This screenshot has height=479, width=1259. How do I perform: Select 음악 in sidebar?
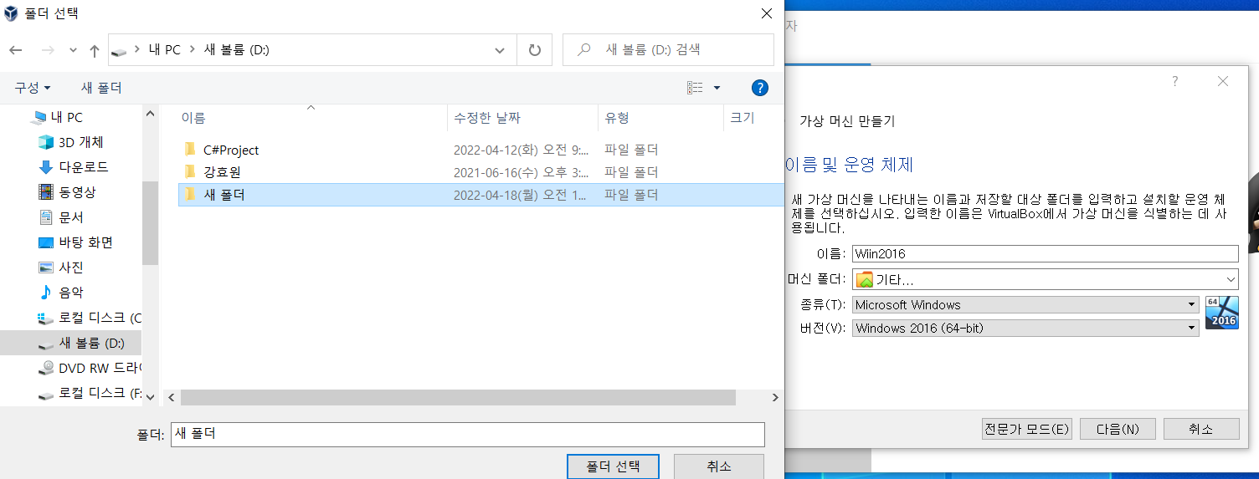click(70, 293)
